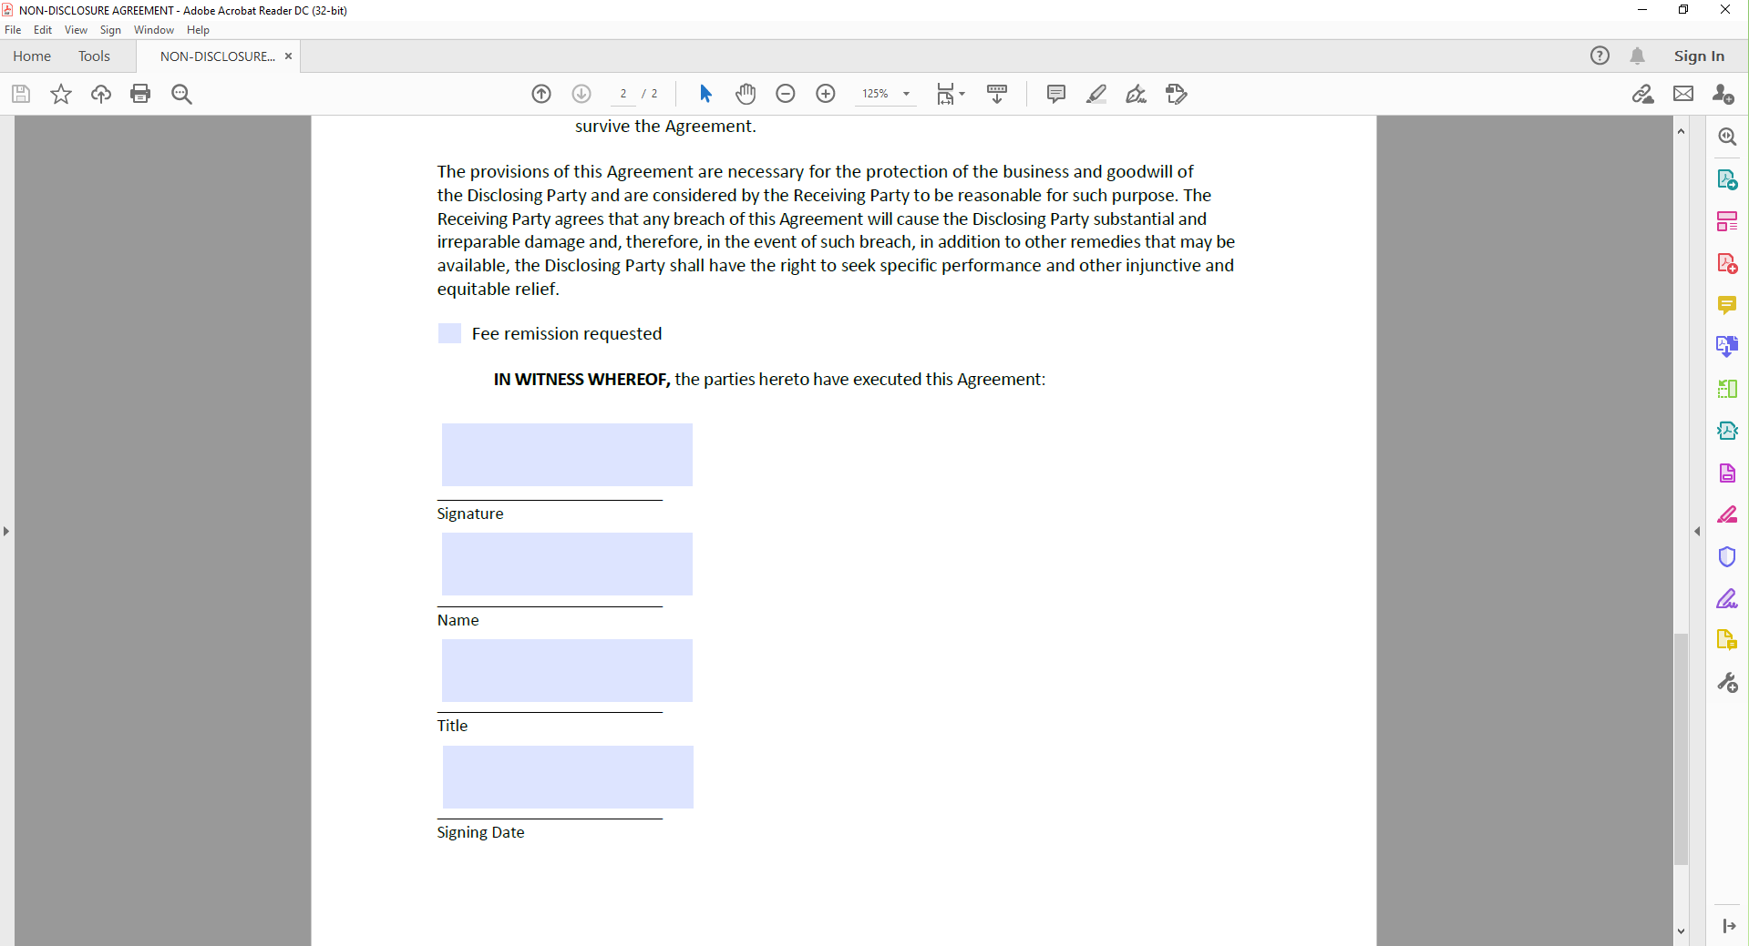Screen dimensions: 1749x946
Task: Add document to favorites with star icon
Action: click(60, 94)
